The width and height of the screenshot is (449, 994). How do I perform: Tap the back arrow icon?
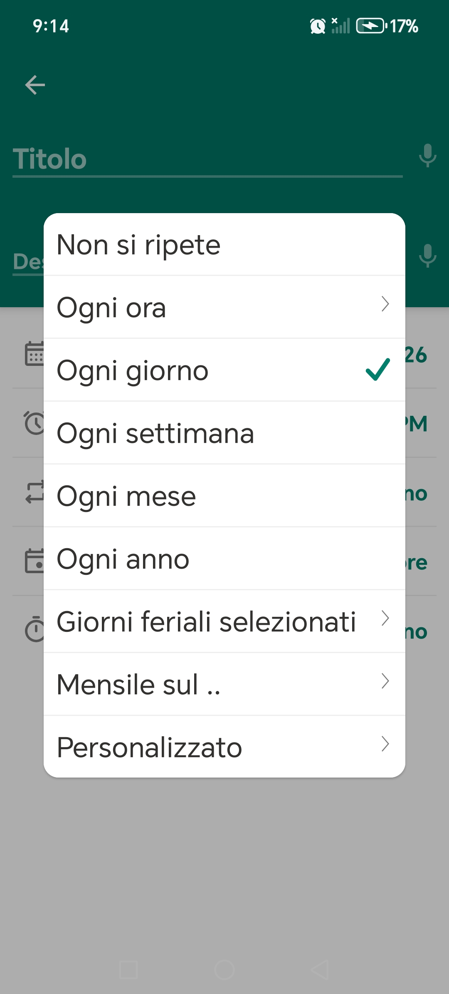35,85
